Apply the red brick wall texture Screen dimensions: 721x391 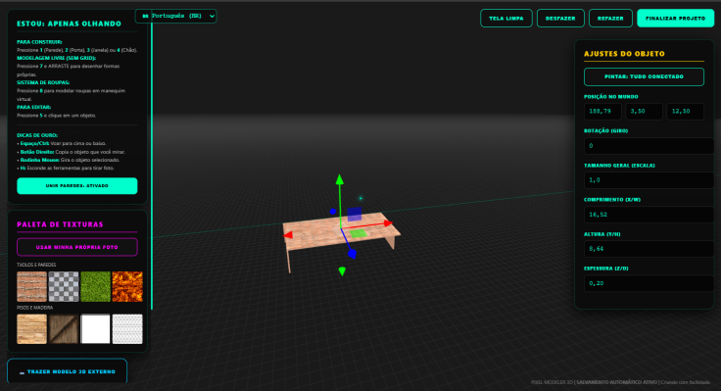(x=31, y=286)
